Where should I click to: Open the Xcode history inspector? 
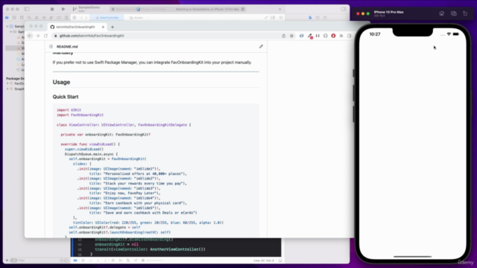click(x=318, y=18)
